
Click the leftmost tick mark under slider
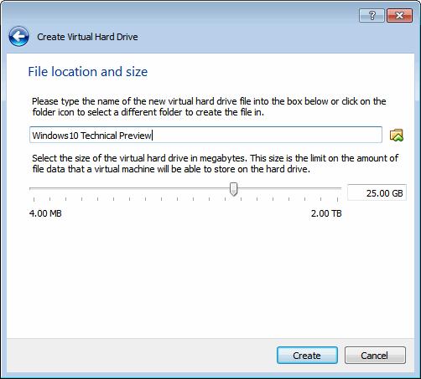[x=34, y=199]
